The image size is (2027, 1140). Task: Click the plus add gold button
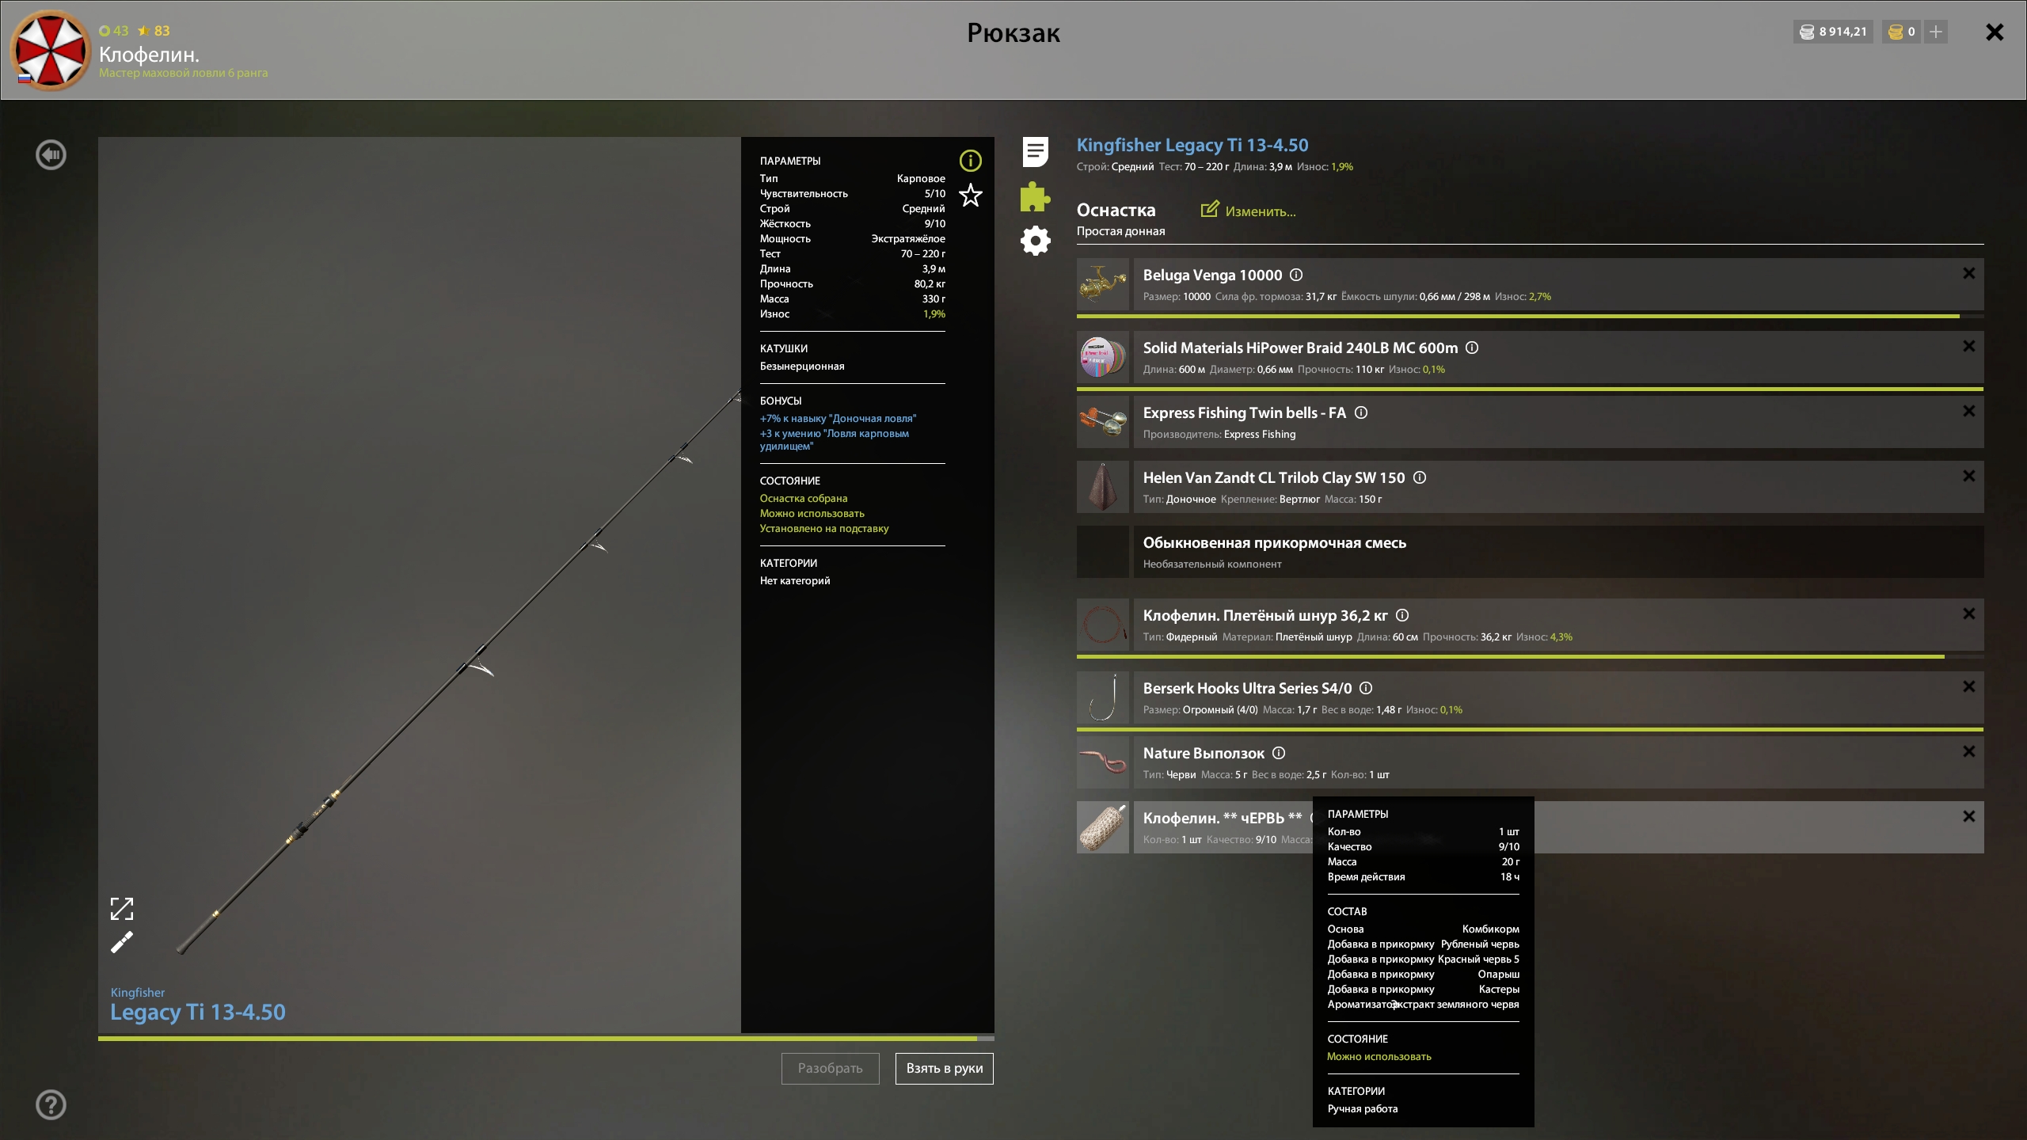point(1935,32)
